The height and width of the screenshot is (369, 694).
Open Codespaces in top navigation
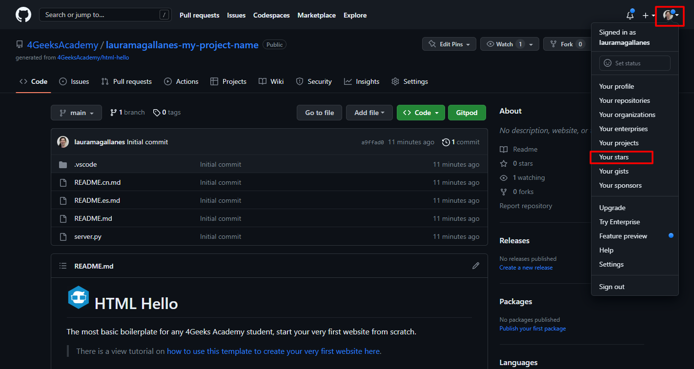(271, 15)
